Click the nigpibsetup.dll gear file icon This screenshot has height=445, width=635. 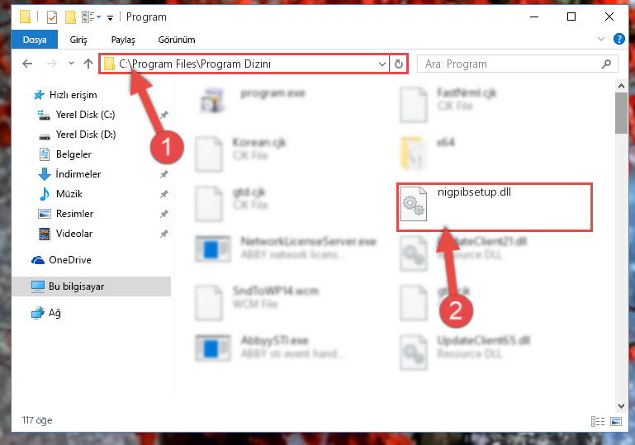(413, 203)
